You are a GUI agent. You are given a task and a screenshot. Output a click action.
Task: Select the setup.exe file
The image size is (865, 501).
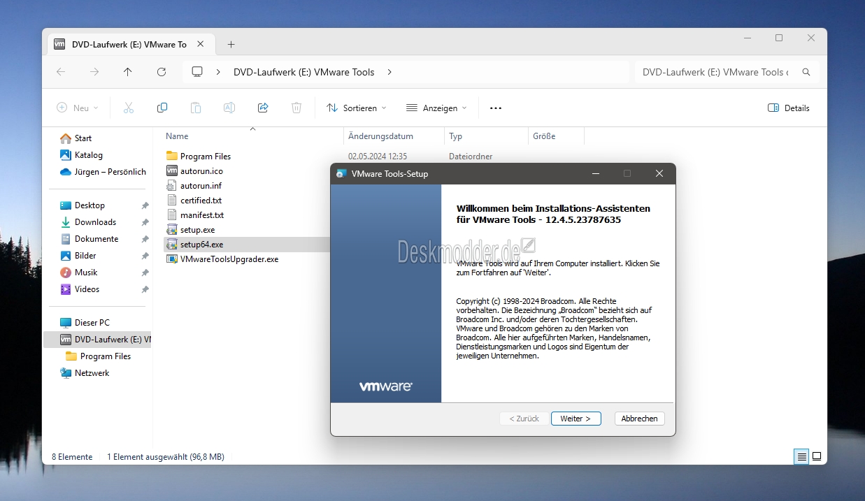(x=197, y=230)
